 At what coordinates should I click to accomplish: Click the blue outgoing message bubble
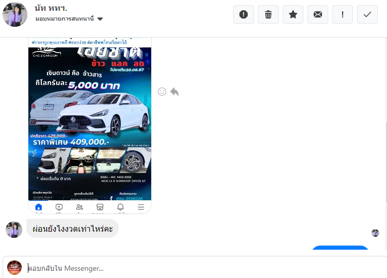(x=341, y=250)
